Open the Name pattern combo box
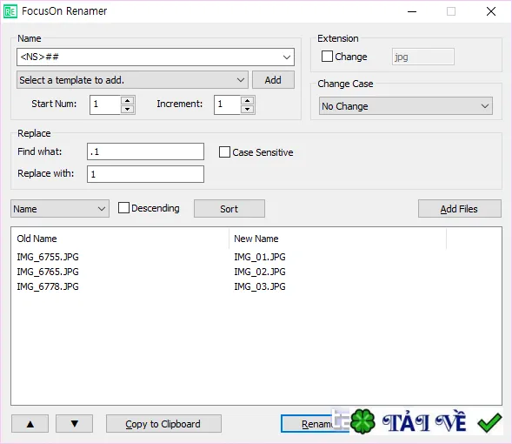The width and height of the screenshot is (512, 444). (156, 57)
